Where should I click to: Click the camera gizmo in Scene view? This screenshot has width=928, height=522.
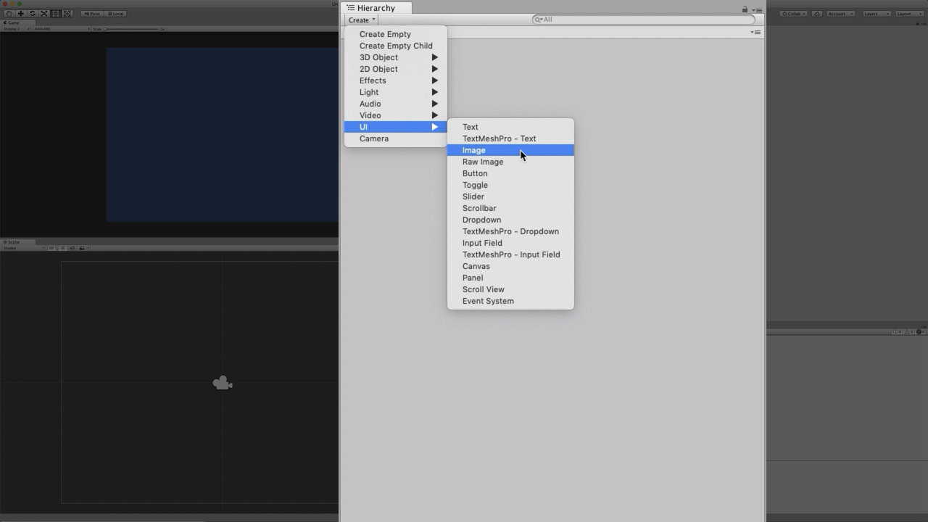click(x=223, y=383)
